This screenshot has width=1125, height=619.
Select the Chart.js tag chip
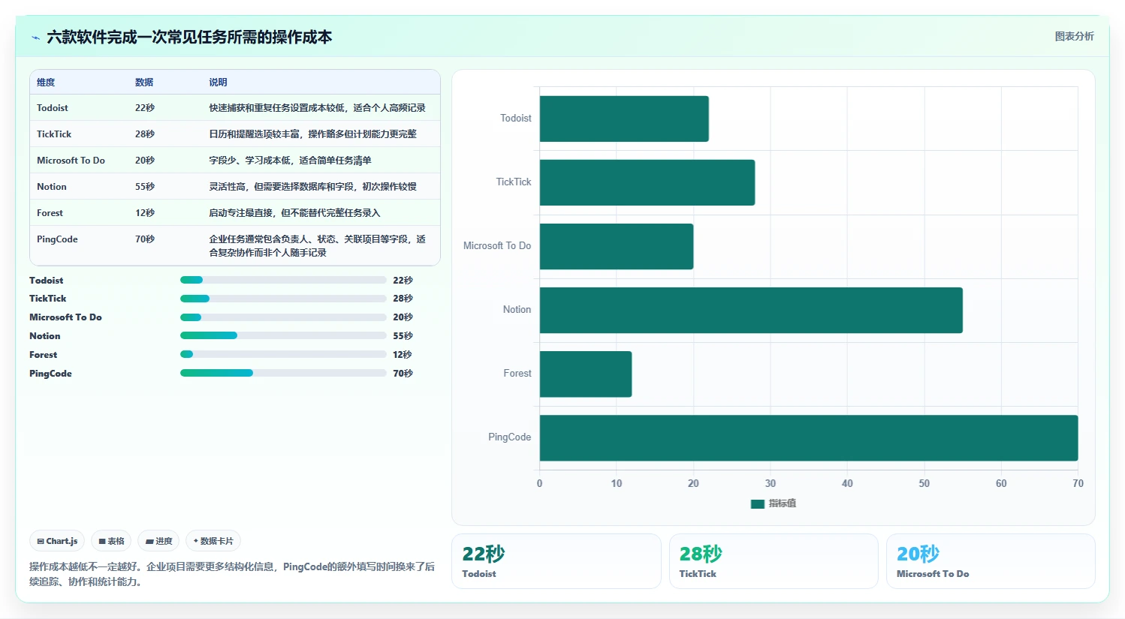[x=57, y=541]
